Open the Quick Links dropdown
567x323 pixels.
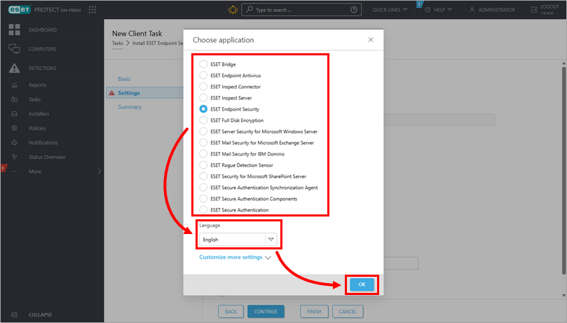point(392,10)
